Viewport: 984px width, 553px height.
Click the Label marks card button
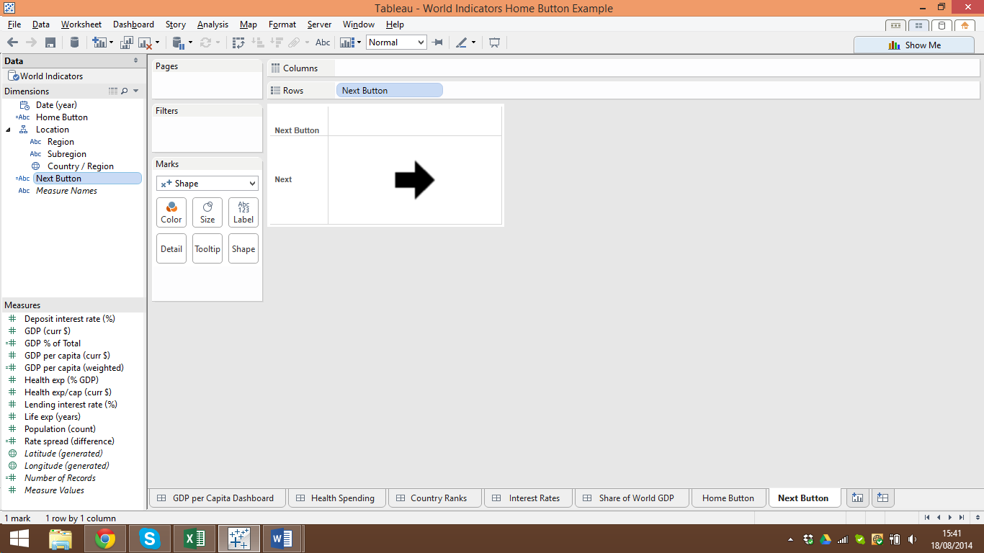pos(243,212)
